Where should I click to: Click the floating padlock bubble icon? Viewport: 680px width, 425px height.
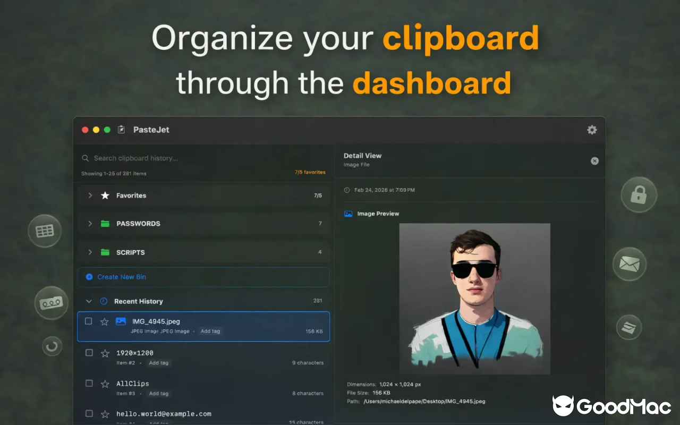[x=639, y=195]
